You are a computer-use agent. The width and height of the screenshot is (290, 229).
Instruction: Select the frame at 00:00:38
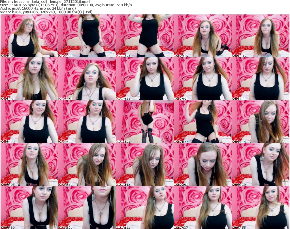(87, 36)
